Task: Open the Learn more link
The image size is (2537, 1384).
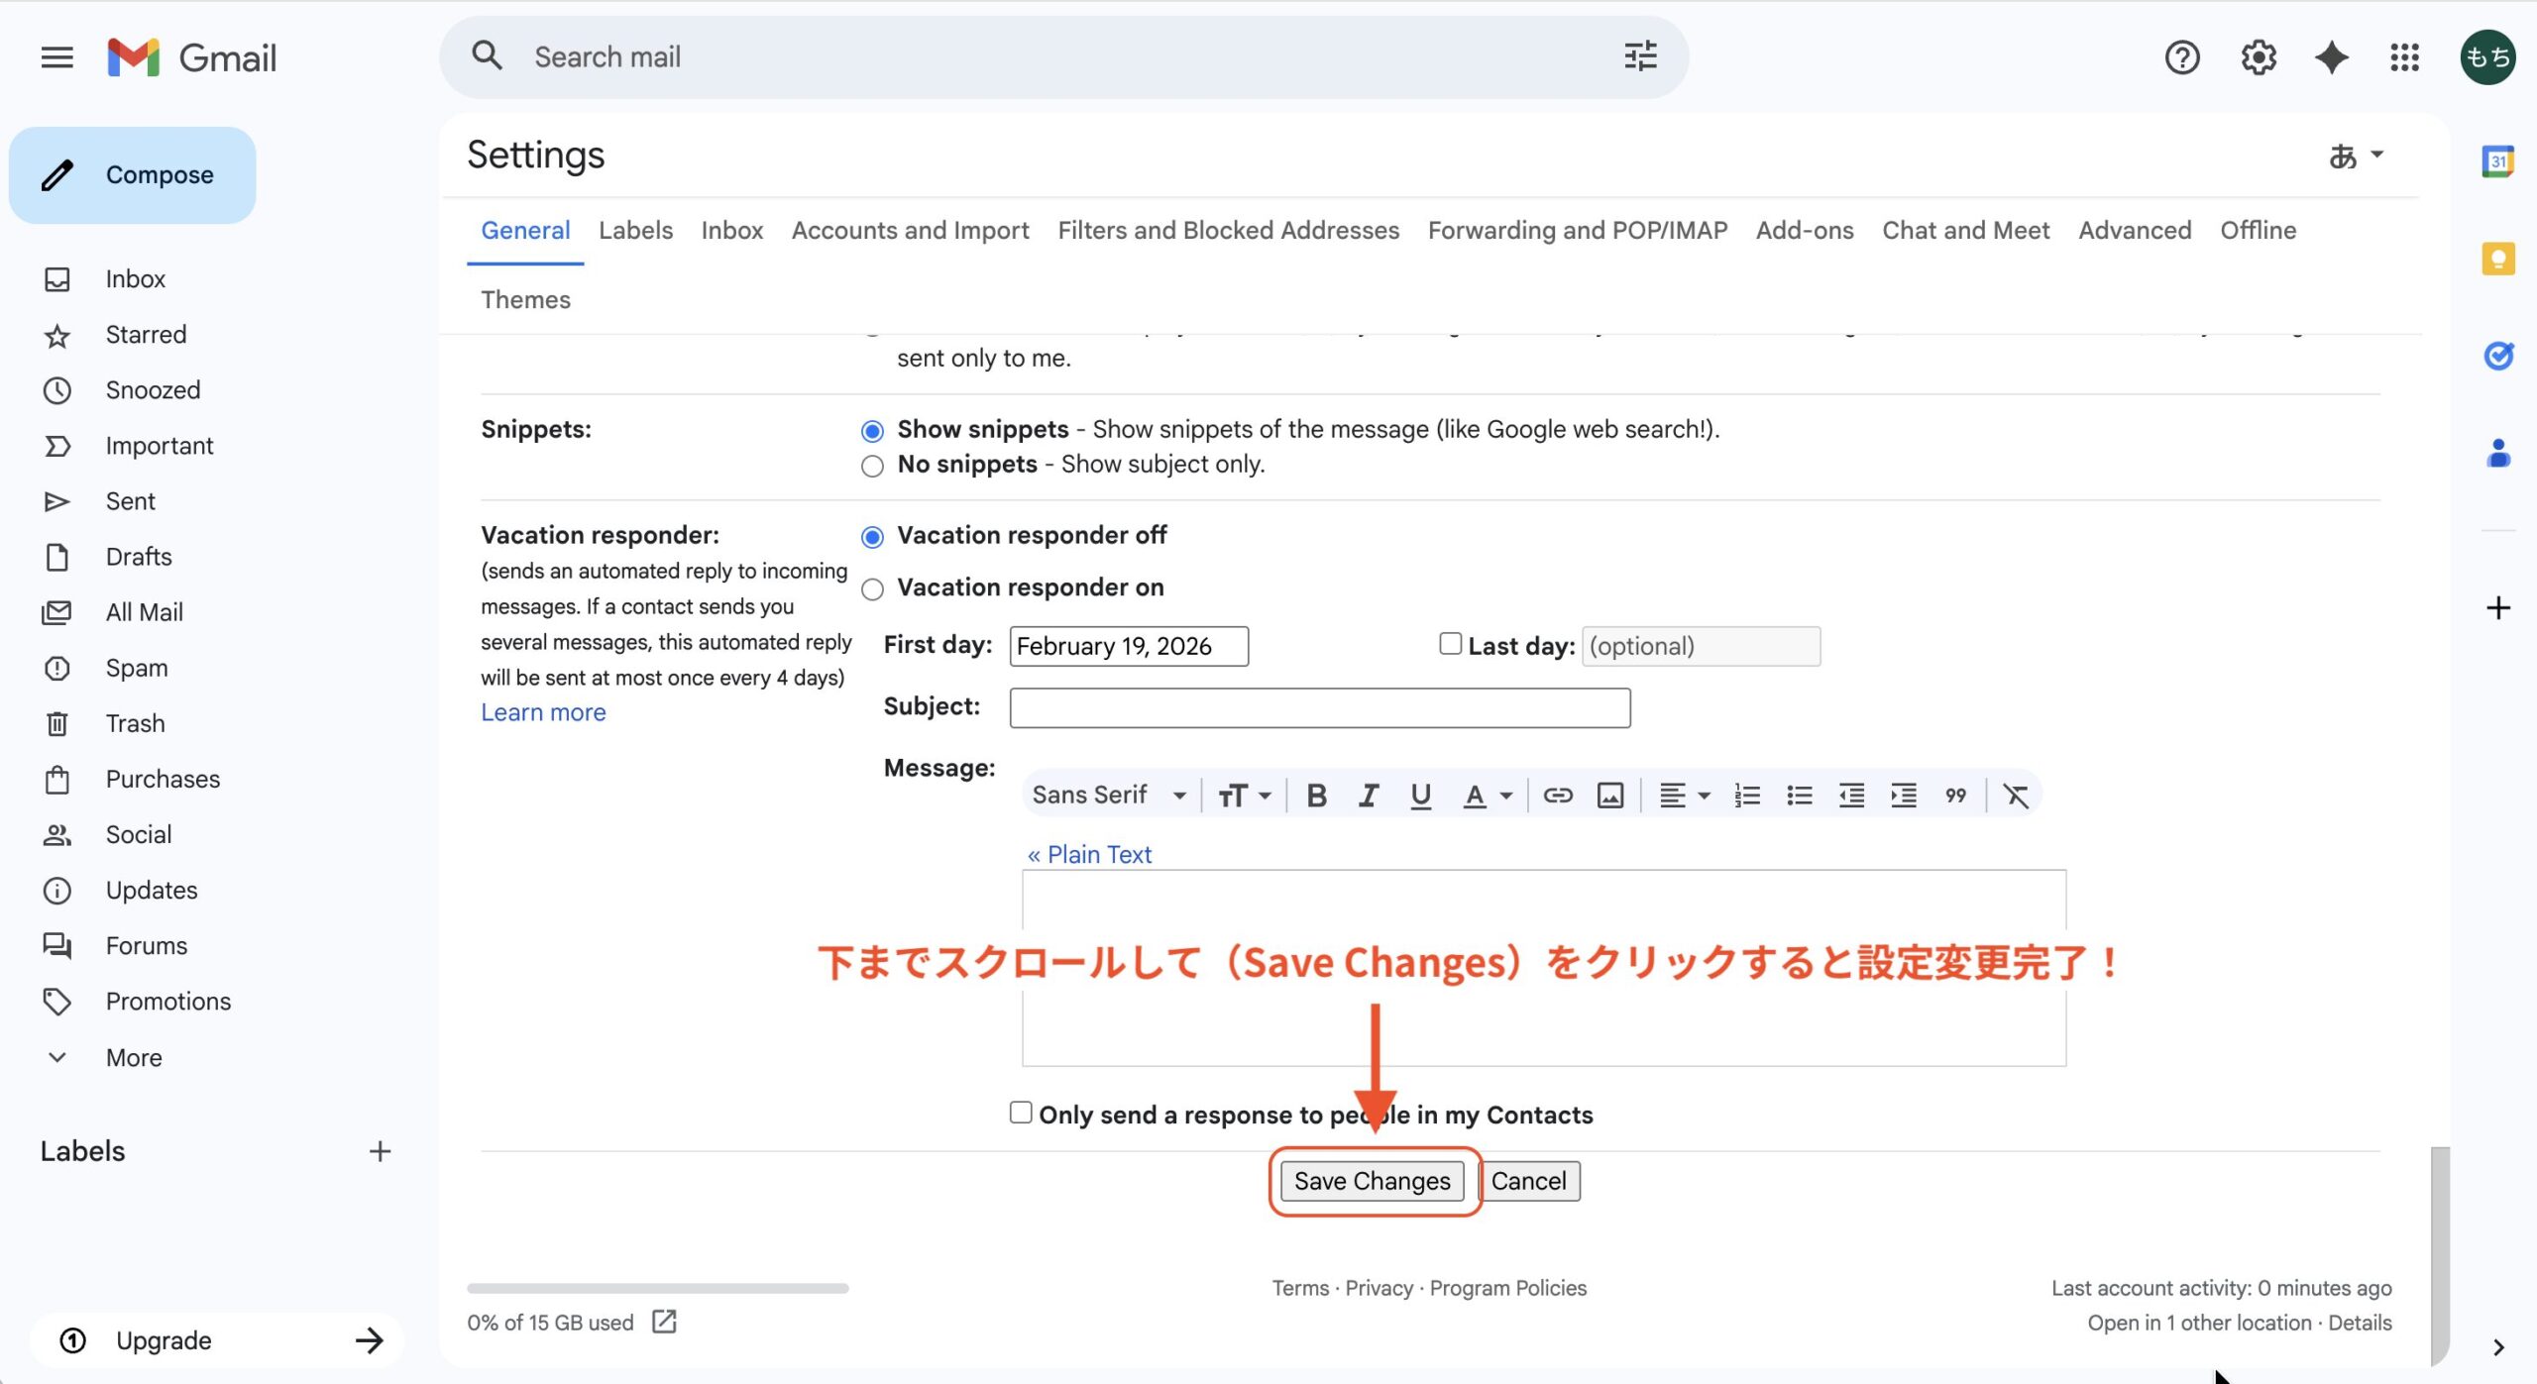Action: [x=543, y=711]
